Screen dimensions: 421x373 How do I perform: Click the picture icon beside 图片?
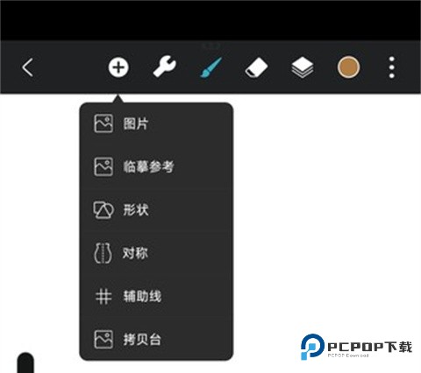coord(103,123)
